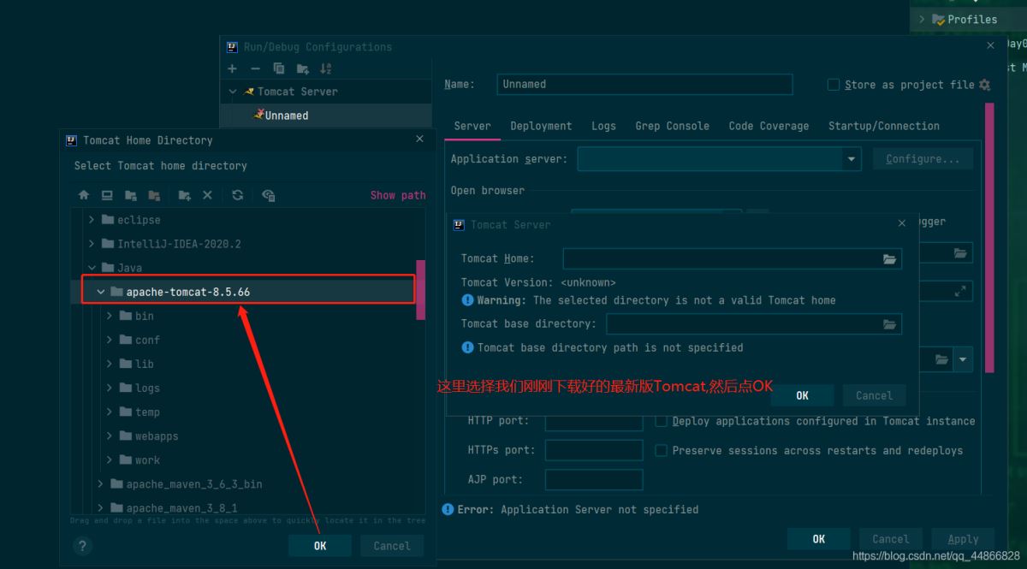
Task: Refresh the directory tree
Action: click(238, 195)
